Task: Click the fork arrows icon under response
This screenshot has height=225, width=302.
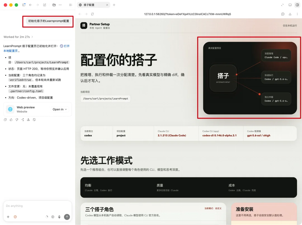Action: [x=23, y=120]
